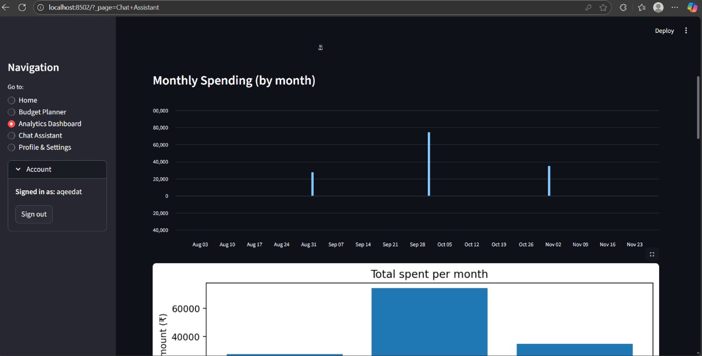View site information icon in address bar
Screen dimensions: 702x356
(x=41, y=7)
